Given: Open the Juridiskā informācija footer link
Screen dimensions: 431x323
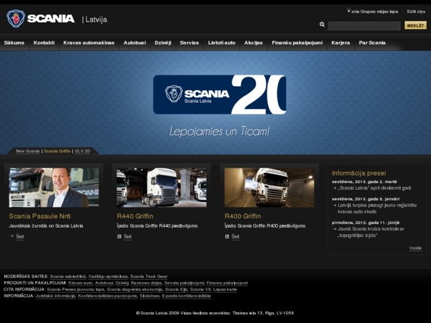Looking at the screenshot, I should pos(55,296).
